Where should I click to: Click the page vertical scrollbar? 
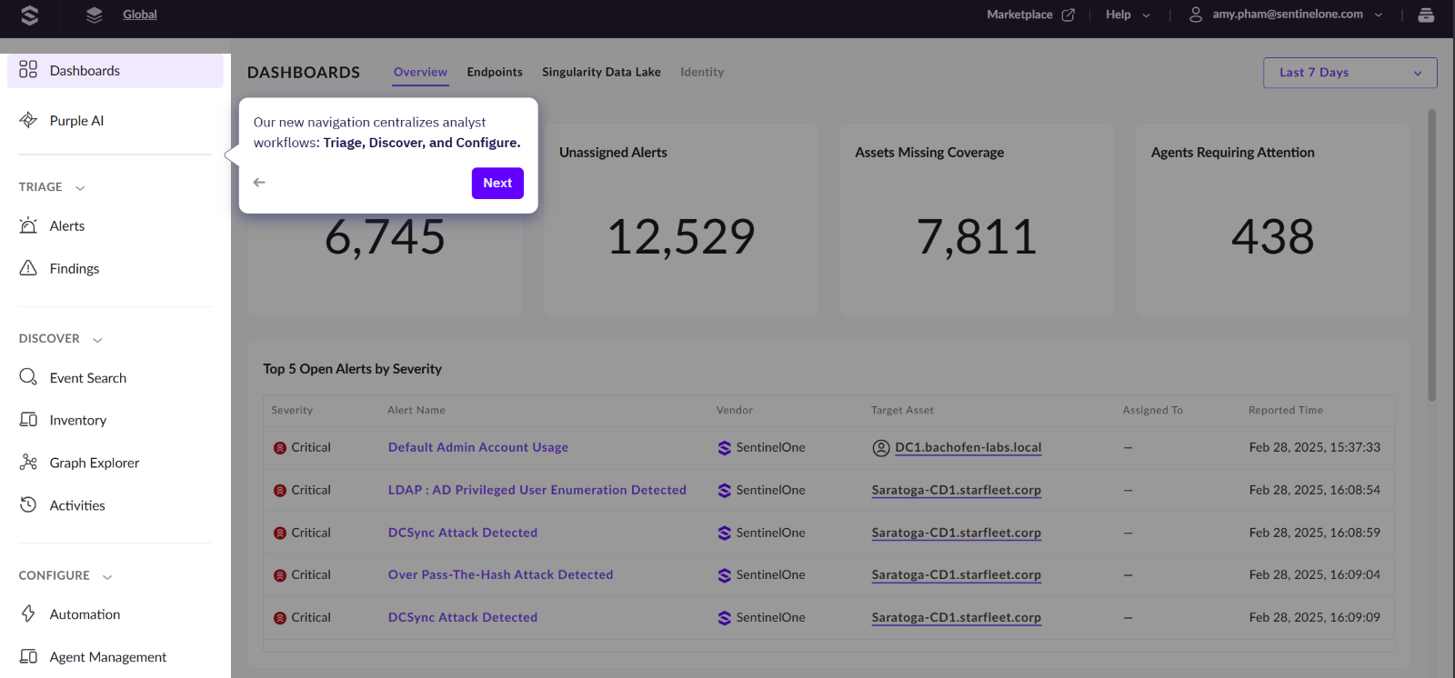click(1431, 255)
